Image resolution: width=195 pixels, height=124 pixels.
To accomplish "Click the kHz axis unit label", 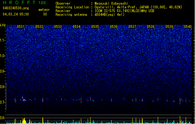I will pyautogui.click(x=3, y=25).
